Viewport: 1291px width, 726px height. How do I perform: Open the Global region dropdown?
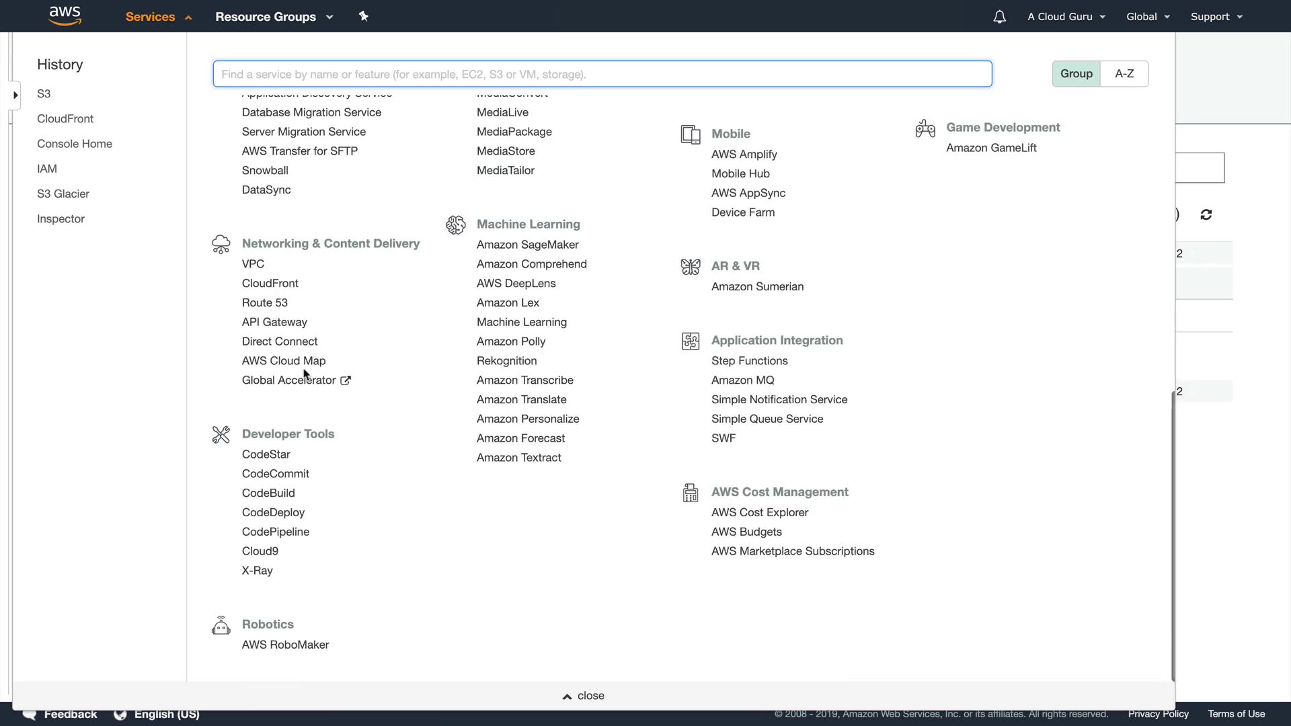pos(1148,17)
